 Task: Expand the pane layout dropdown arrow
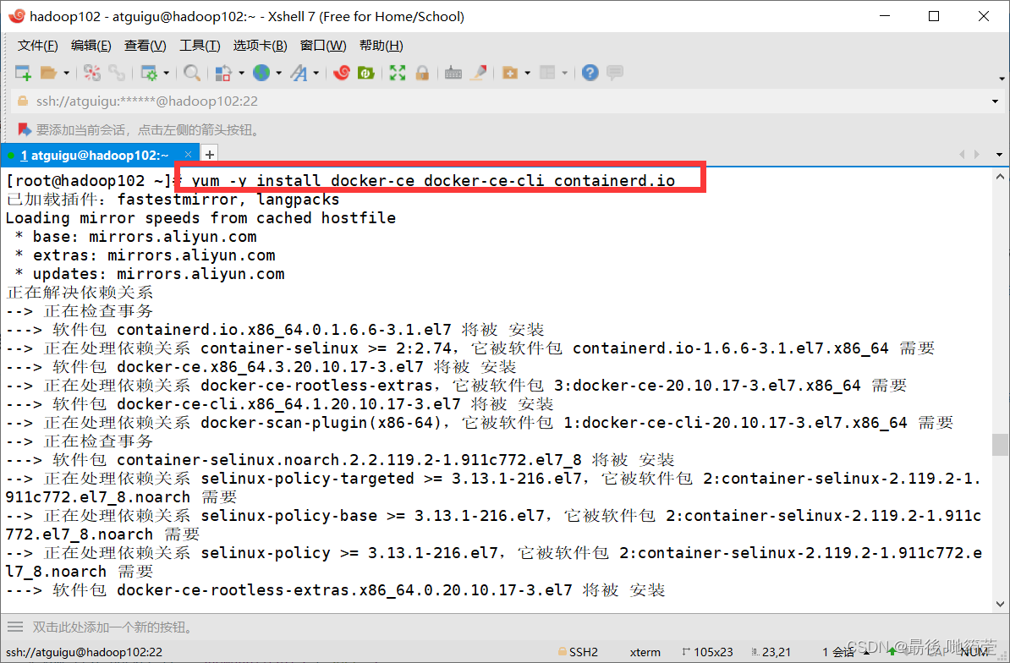[565, 73]
